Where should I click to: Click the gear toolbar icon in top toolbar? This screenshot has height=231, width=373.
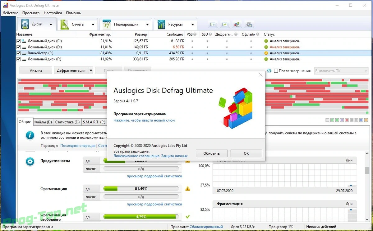point(249,25)
